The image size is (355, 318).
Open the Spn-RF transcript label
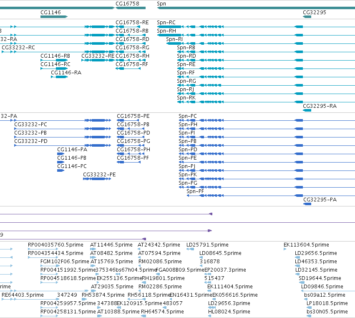click(186, 73)
